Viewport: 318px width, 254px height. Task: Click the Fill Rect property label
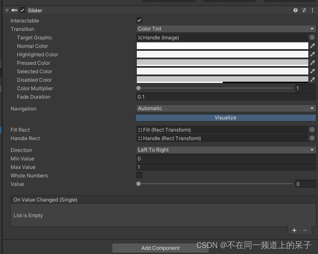click(x=20, y=130)
